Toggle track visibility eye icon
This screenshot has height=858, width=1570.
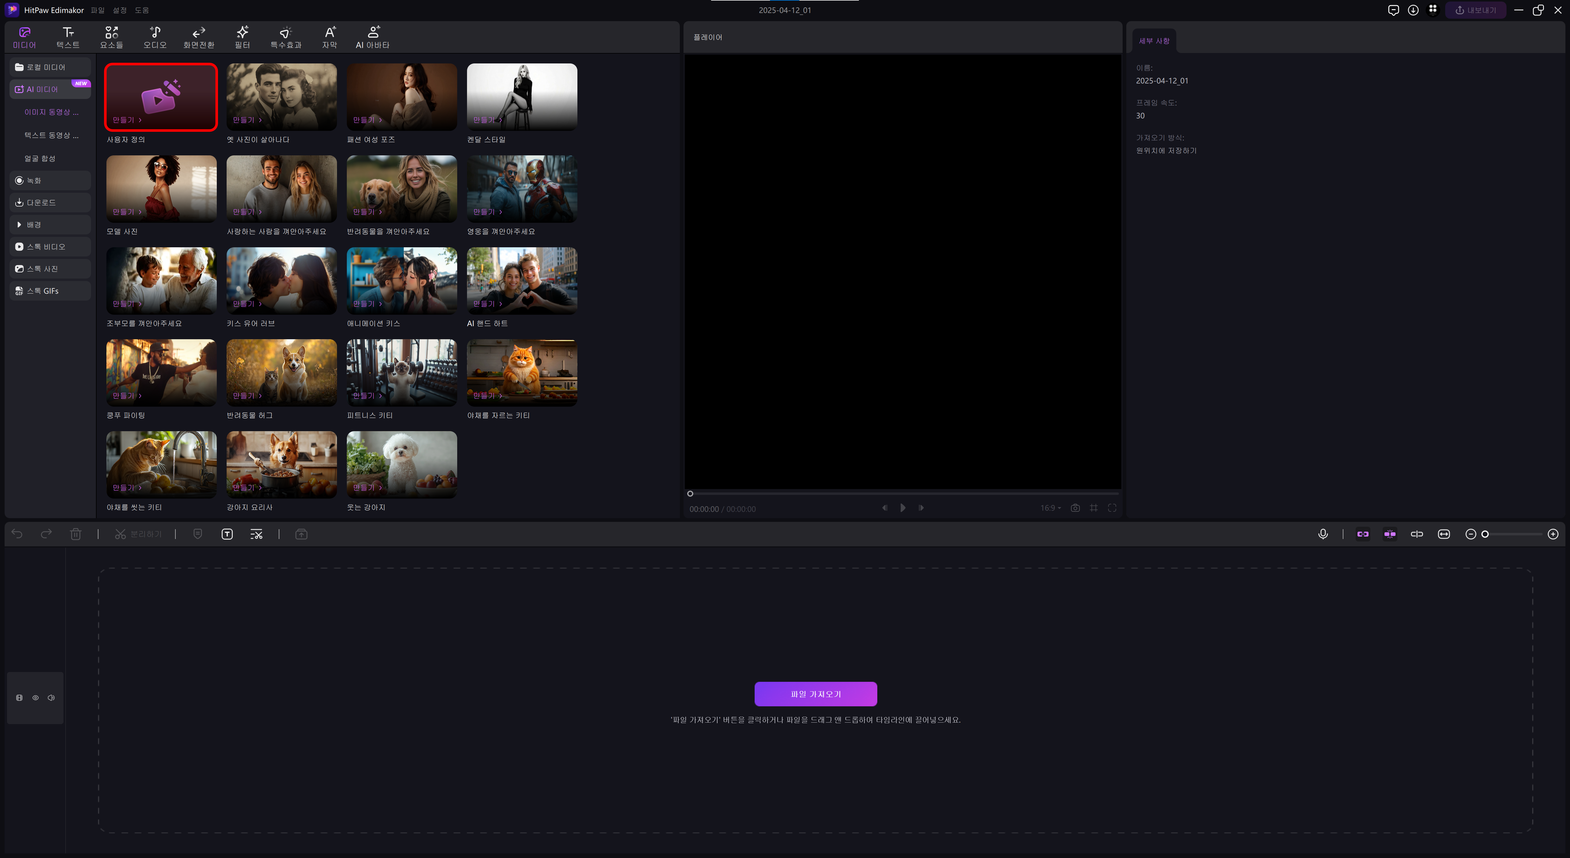[35, 698]
